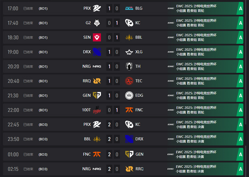Click the BLG team logo
The width and height of the screenshot is (249, 177).
pos(129,8)
